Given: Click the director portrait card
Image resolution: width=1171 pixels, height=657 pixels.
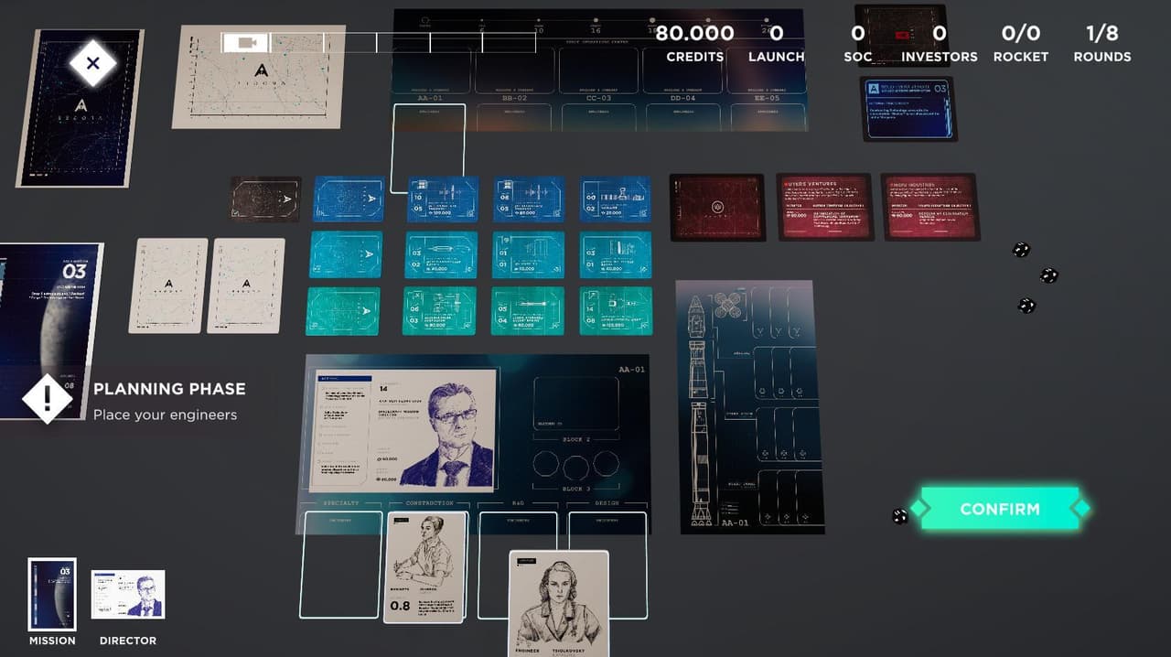Looking at the screenshot, I should tap(403, 430).
